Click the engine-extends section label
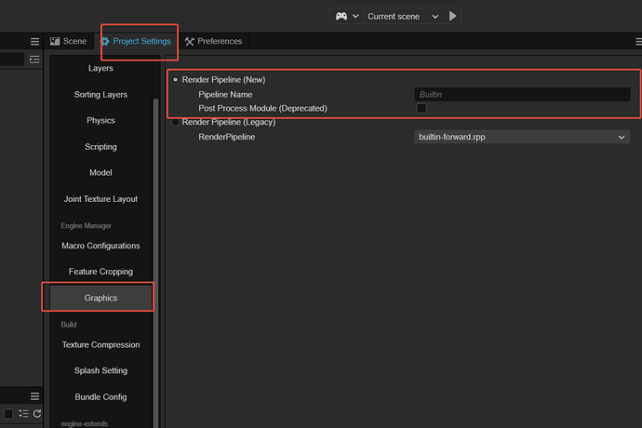This screenshot has height=428, width=642. coord(85,423)
